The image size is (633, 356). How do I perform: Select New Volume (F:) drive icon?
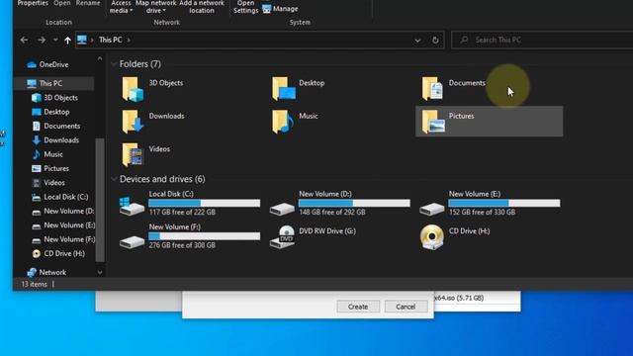click(x=132, y=241)
